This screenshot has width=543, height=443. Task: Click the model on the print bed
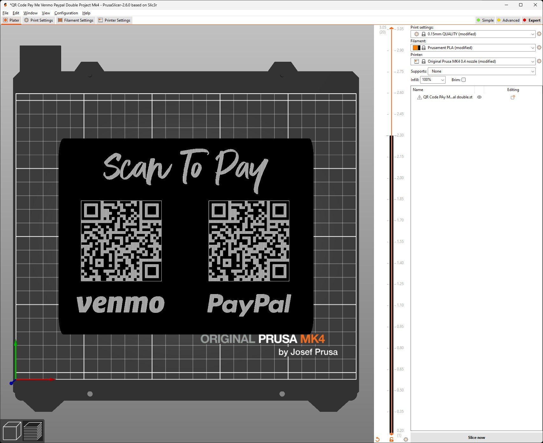pos(186,236)
